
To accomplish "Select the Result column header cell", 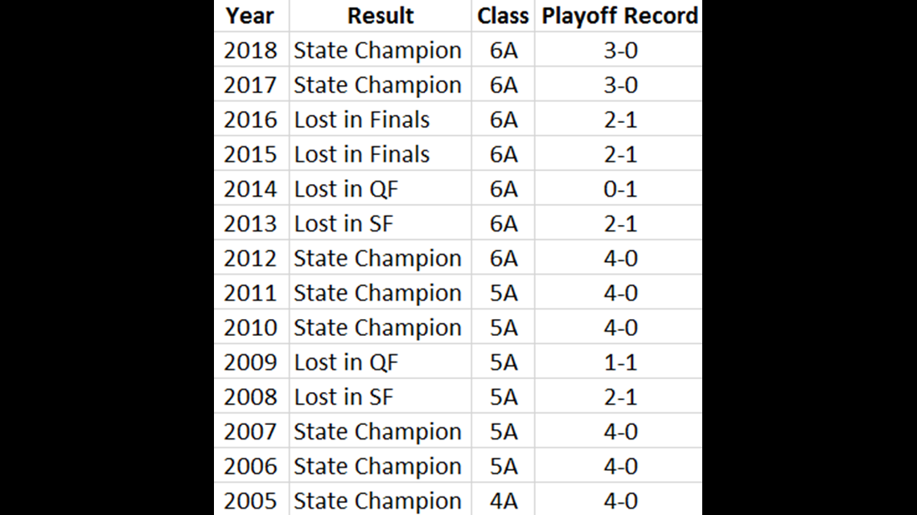I will [380, 16].
